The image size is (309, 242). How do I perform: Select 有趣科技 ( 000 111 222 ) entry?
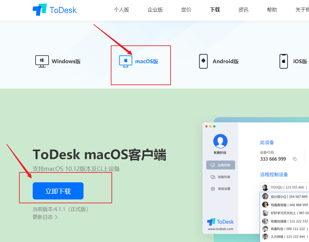point(285,229)
